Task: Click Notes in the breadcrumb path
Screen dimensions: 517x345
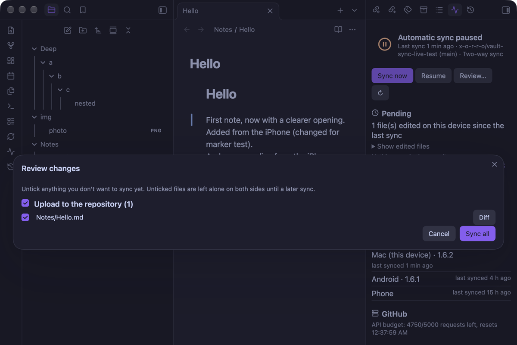Action: point(223,30)
